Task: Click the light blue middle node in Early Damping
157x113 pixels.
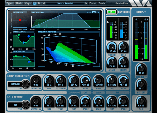Action: 24,43
